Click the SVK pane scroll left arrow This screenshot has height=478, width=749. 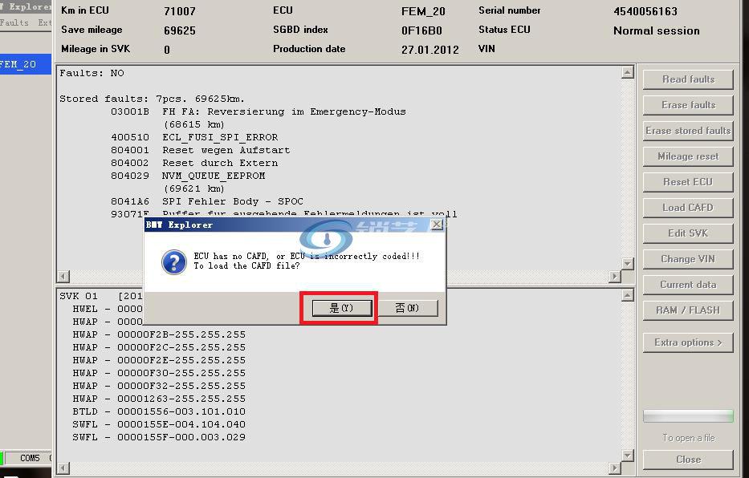[x=63, y=468]
